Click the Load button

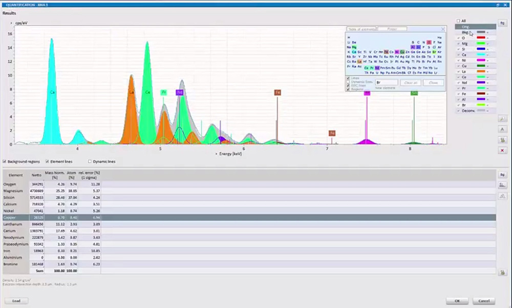pyautogui.click(x=16, y=301)
